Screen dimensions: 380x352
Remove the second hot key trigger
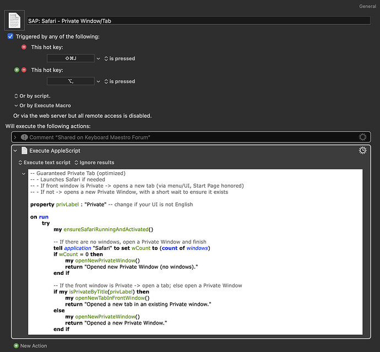24,70
